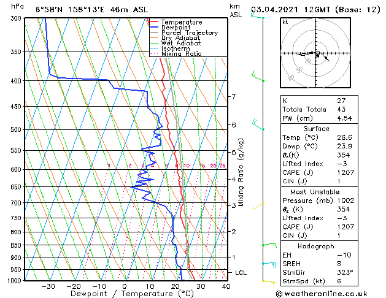Click the Hodograph section heading
The height and width of the screenshot is (298, 386).
click(316, 246)
